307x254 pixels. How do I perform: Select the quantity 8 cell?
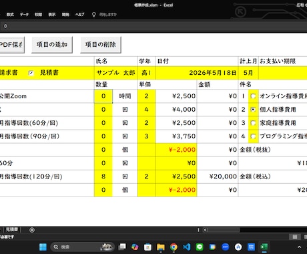pos(103,176)
